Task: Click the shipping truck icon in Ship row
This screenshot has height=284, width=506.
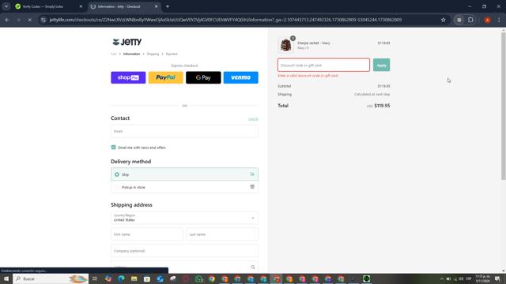Action: (x=252, y=174)
